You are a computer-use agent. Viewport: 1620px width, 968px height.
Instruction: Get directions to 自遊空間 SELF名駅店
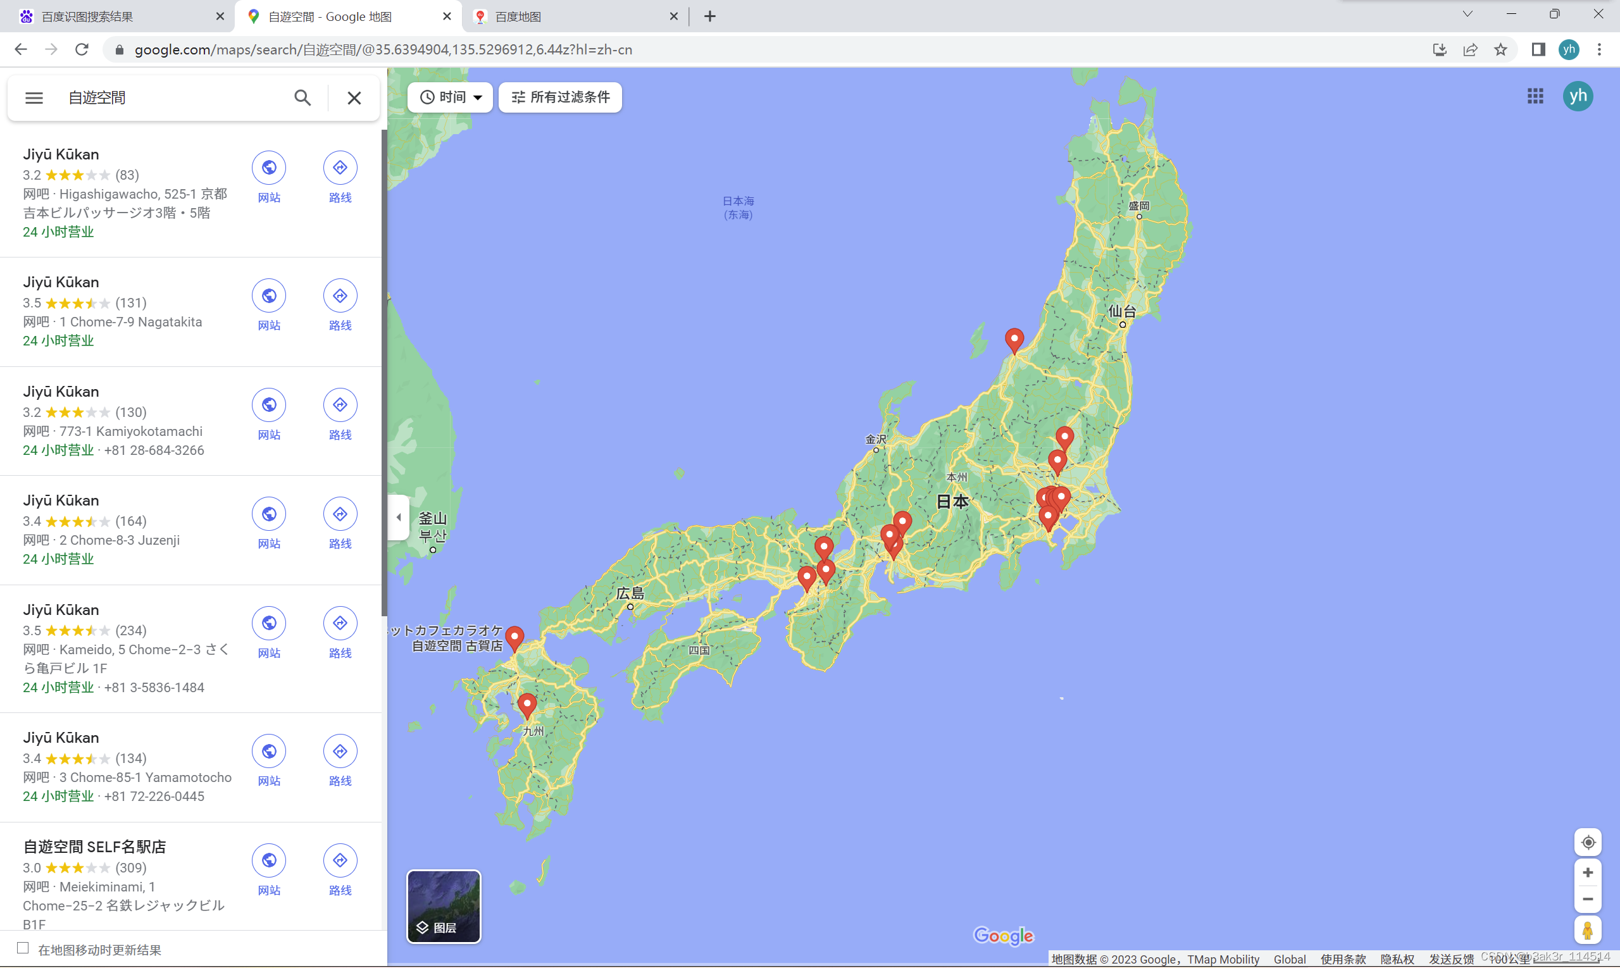[340, 861]
